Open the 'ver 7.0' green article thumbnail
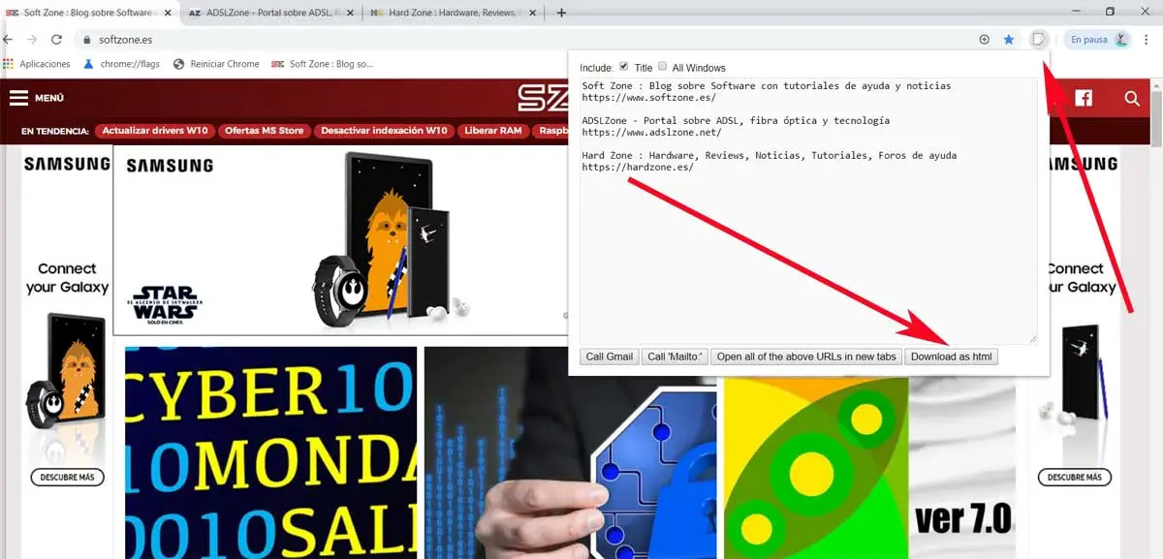1163x559 pixels. [x=869, y=468]
